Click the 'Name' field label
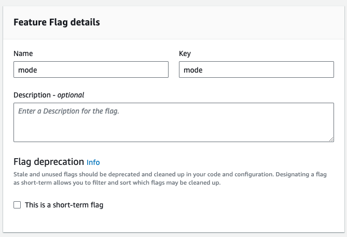 click(x=23, y=53)
